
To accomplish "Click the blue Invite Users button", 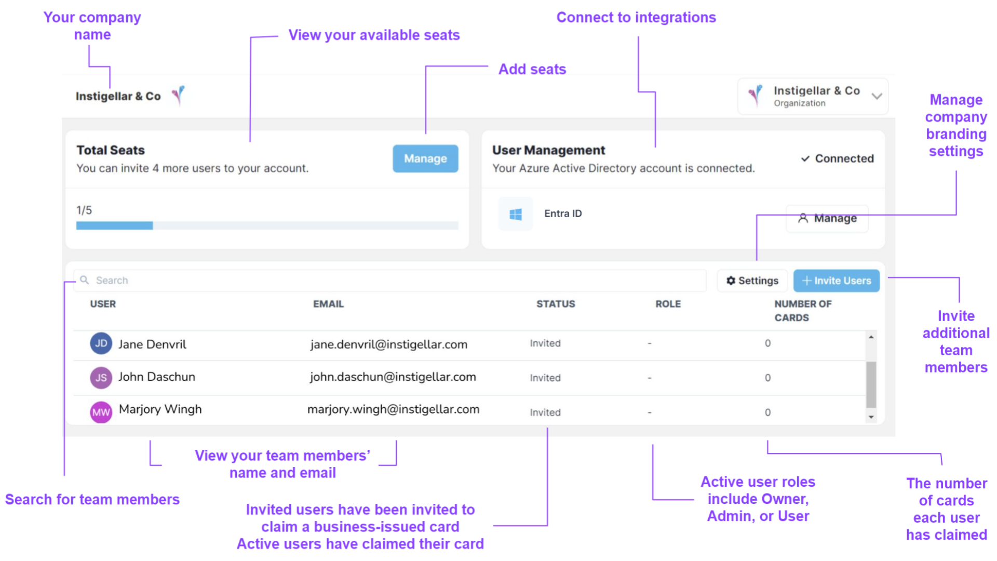I will [836, 280].
